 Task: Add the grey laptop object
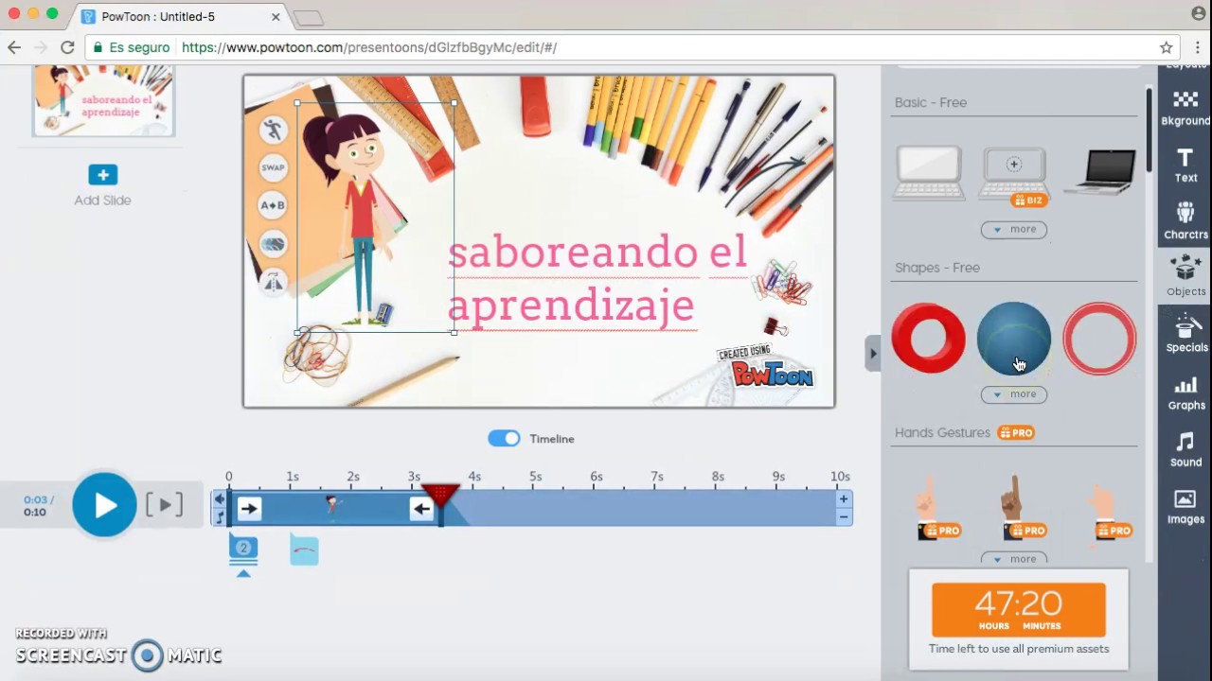point(928,174)
